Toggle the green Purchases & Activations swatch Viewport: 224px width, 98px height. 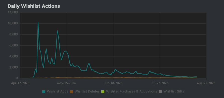point(103,91)
